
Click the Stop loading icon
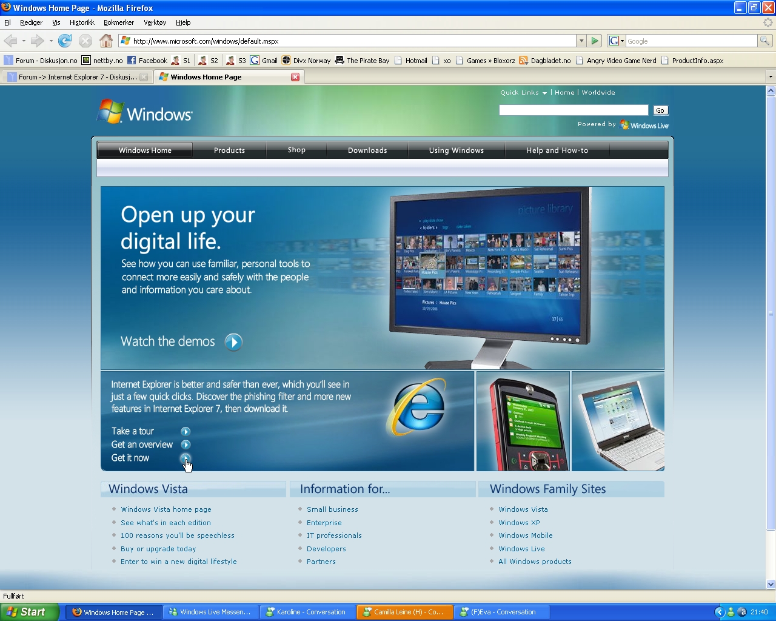[85, 41]
